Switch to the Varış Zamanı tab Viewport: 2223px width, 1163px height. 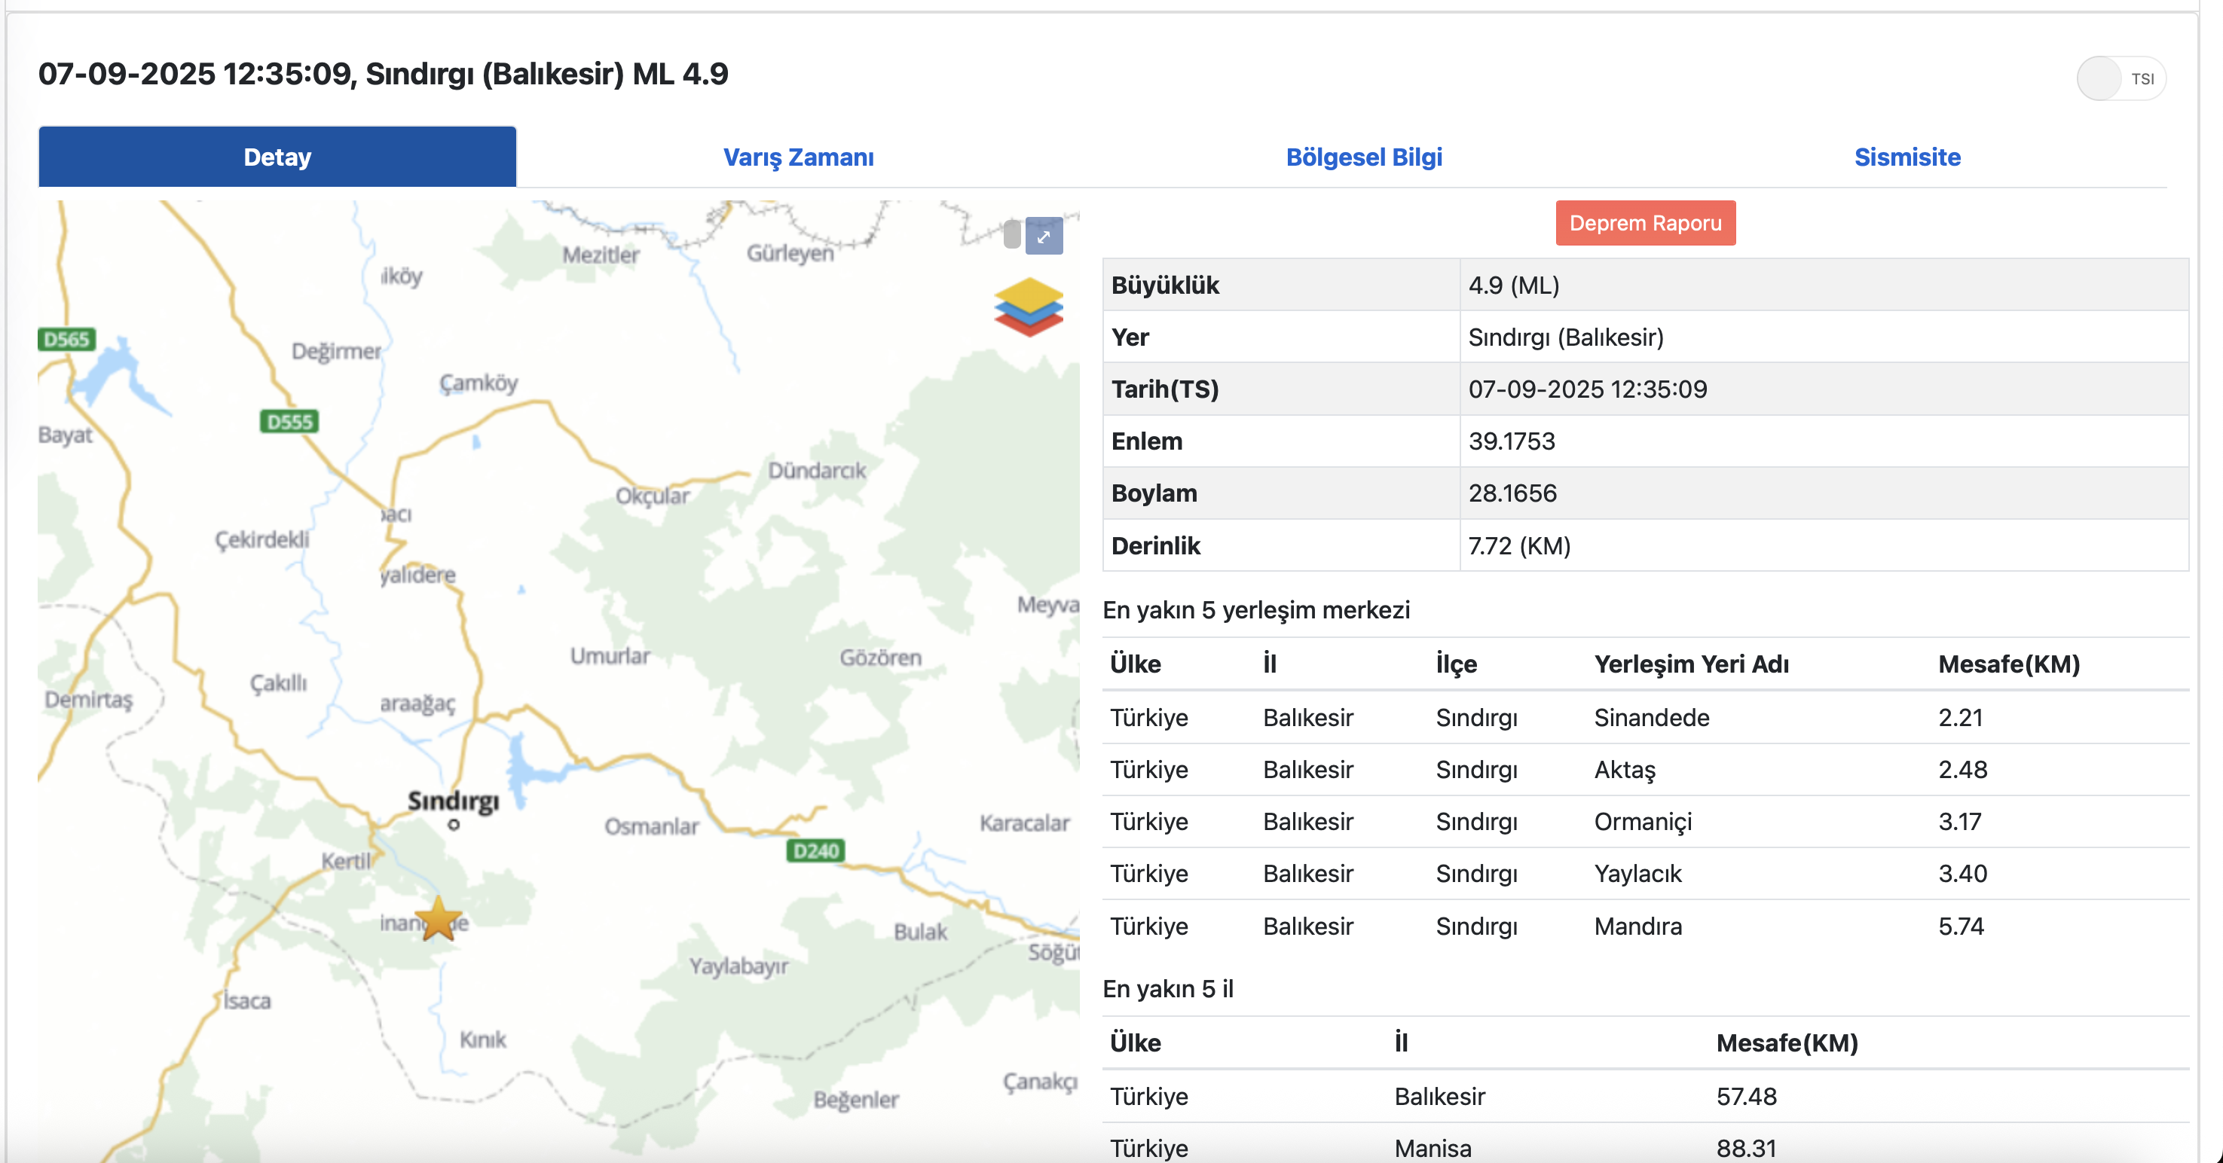pyautogui.click(x=798, y=157)
